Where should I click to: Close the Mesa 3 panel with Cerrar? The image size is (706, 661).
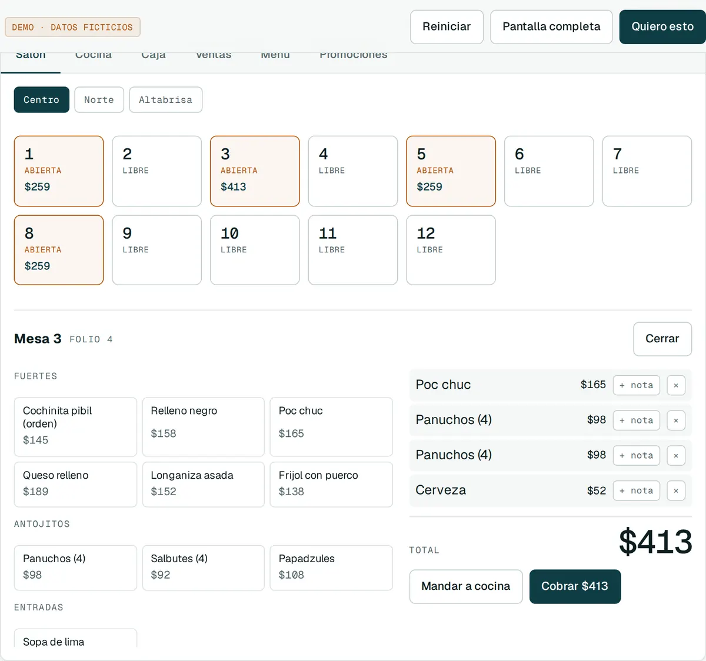point(662,339)
